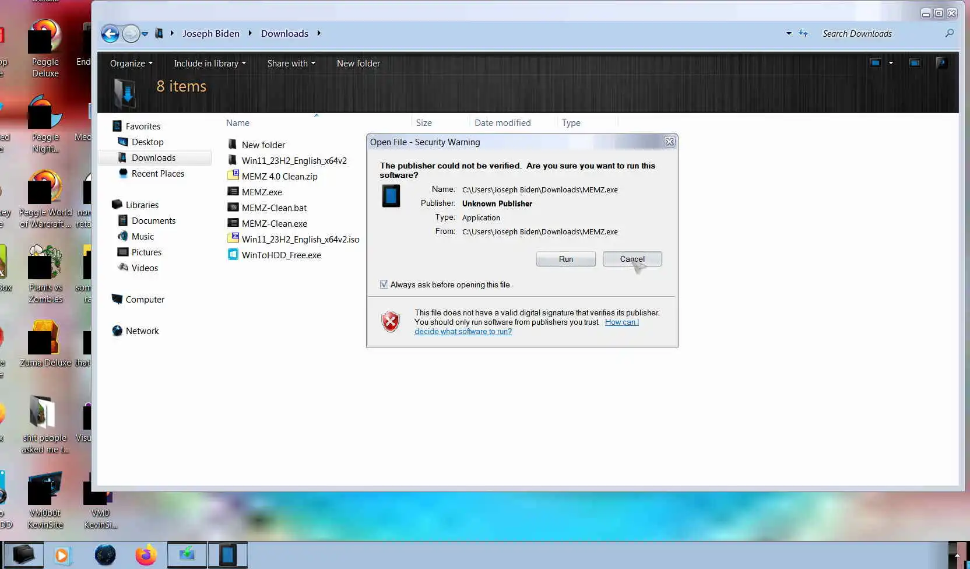This screenshot has width=970, height=569.
Task: Select Peggle World of Warcraft desktop shortcut
Action: click(45, 199)
